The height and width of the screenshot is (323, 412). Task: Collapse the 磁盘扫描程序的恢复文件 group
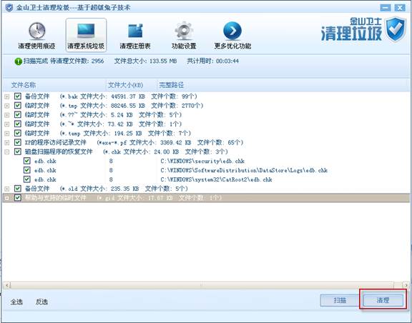pyautogui.click(x=7, y=151)
